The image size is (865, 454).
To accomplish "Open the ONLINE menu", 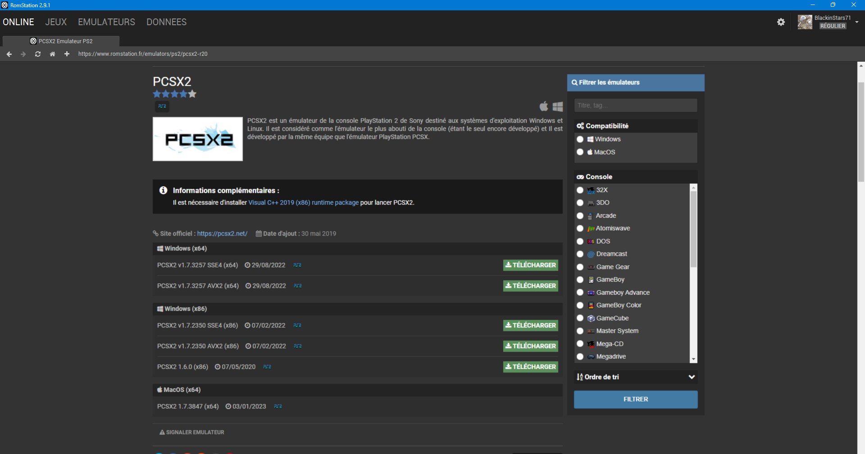I will click(x=18, y=22).
